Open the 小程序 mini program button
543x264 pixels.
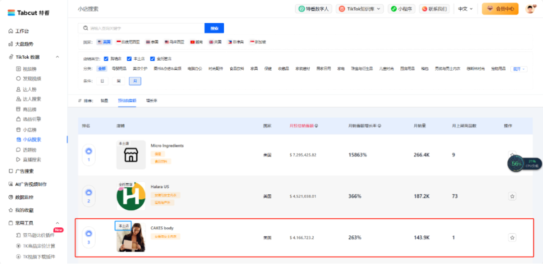(x=401, y=9)
